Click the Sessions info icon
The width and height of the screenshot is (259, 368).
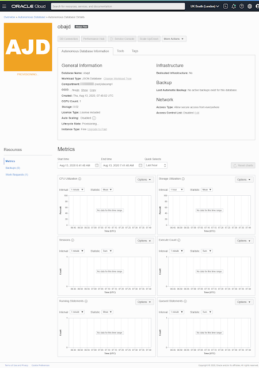point(73,240)
